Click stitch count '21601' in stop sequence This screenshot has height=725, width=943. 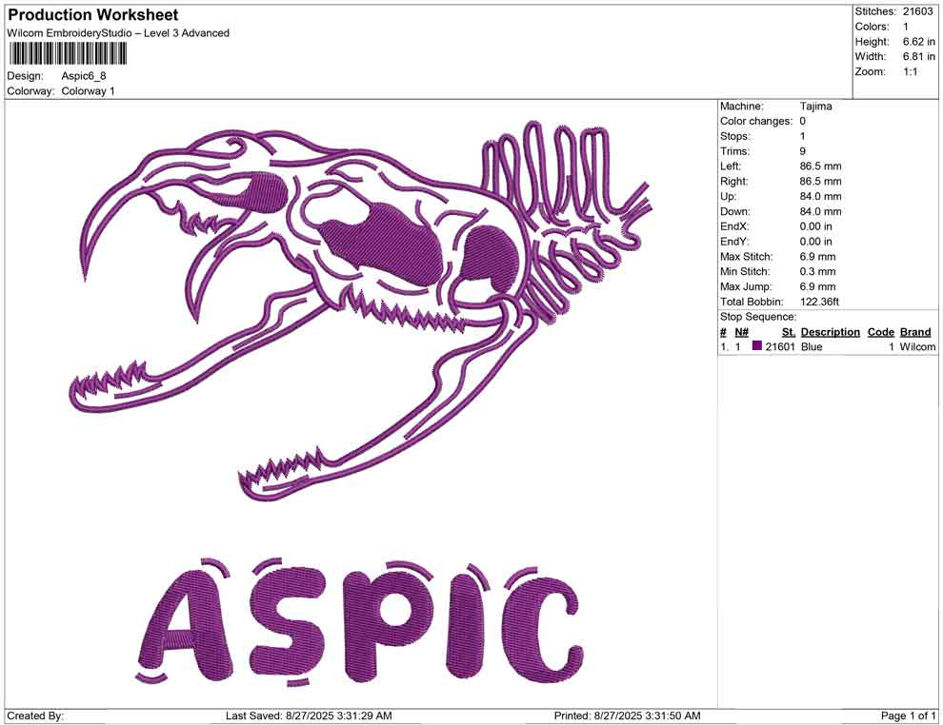[x=780, y=346]
